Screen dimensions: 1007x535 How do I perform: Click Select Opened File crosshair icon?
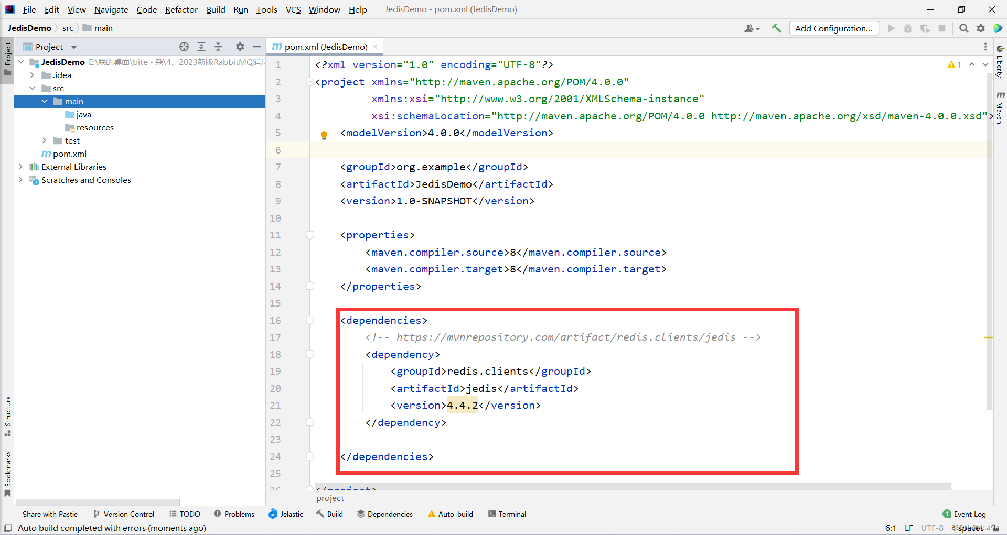pyautogui.click(x=184, y=47)
